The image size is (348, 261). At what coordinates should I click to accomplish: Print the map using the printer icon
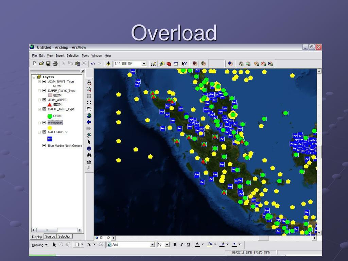point(55,64)
